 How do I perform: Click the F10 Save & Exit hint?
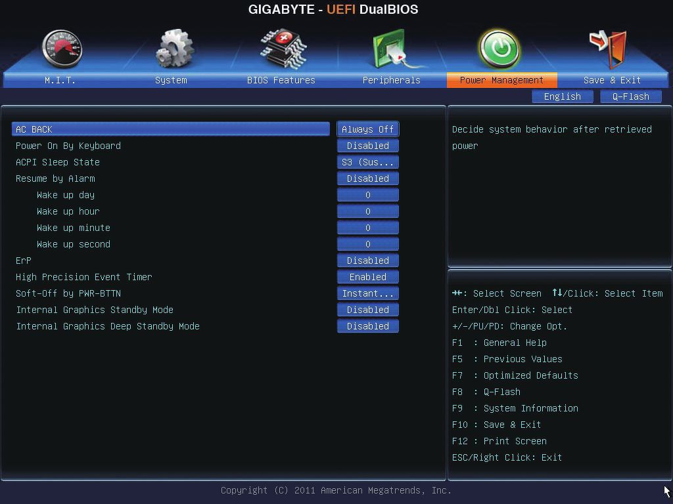point(496,425)
